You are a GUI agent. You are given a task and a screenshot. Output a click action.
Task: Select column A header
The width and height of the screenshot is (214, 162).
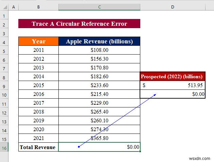point(14,7)
